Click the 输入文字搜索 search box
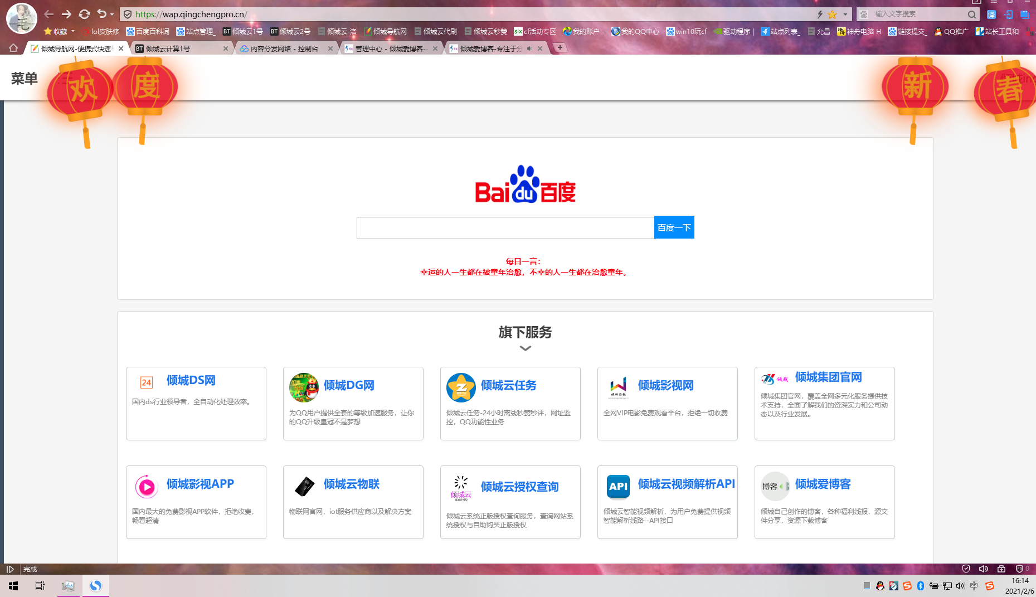Screen dimensions: 1036x597 [917, 14]
